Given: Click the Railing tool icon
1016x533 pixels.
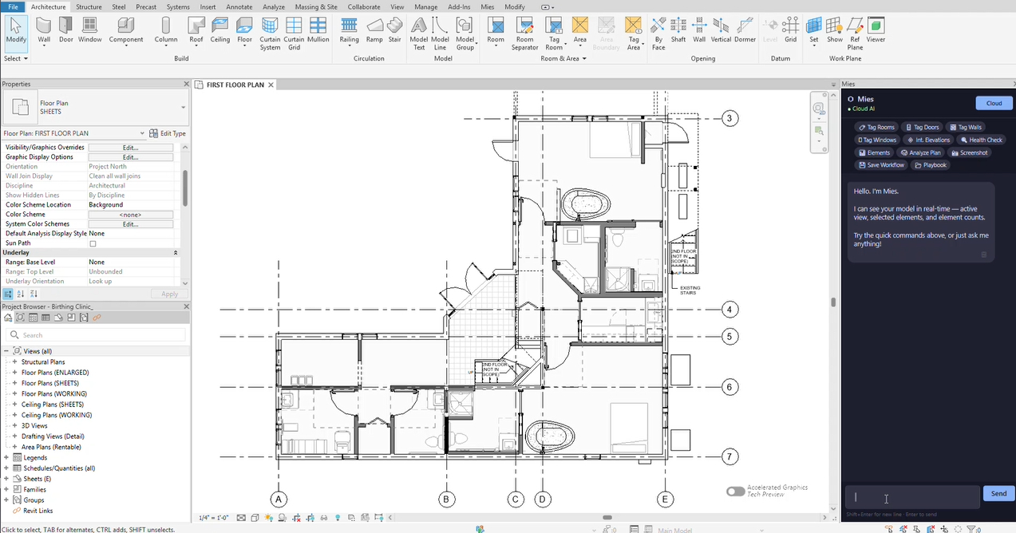Looking at the screenshot, I should pos(349,29).
